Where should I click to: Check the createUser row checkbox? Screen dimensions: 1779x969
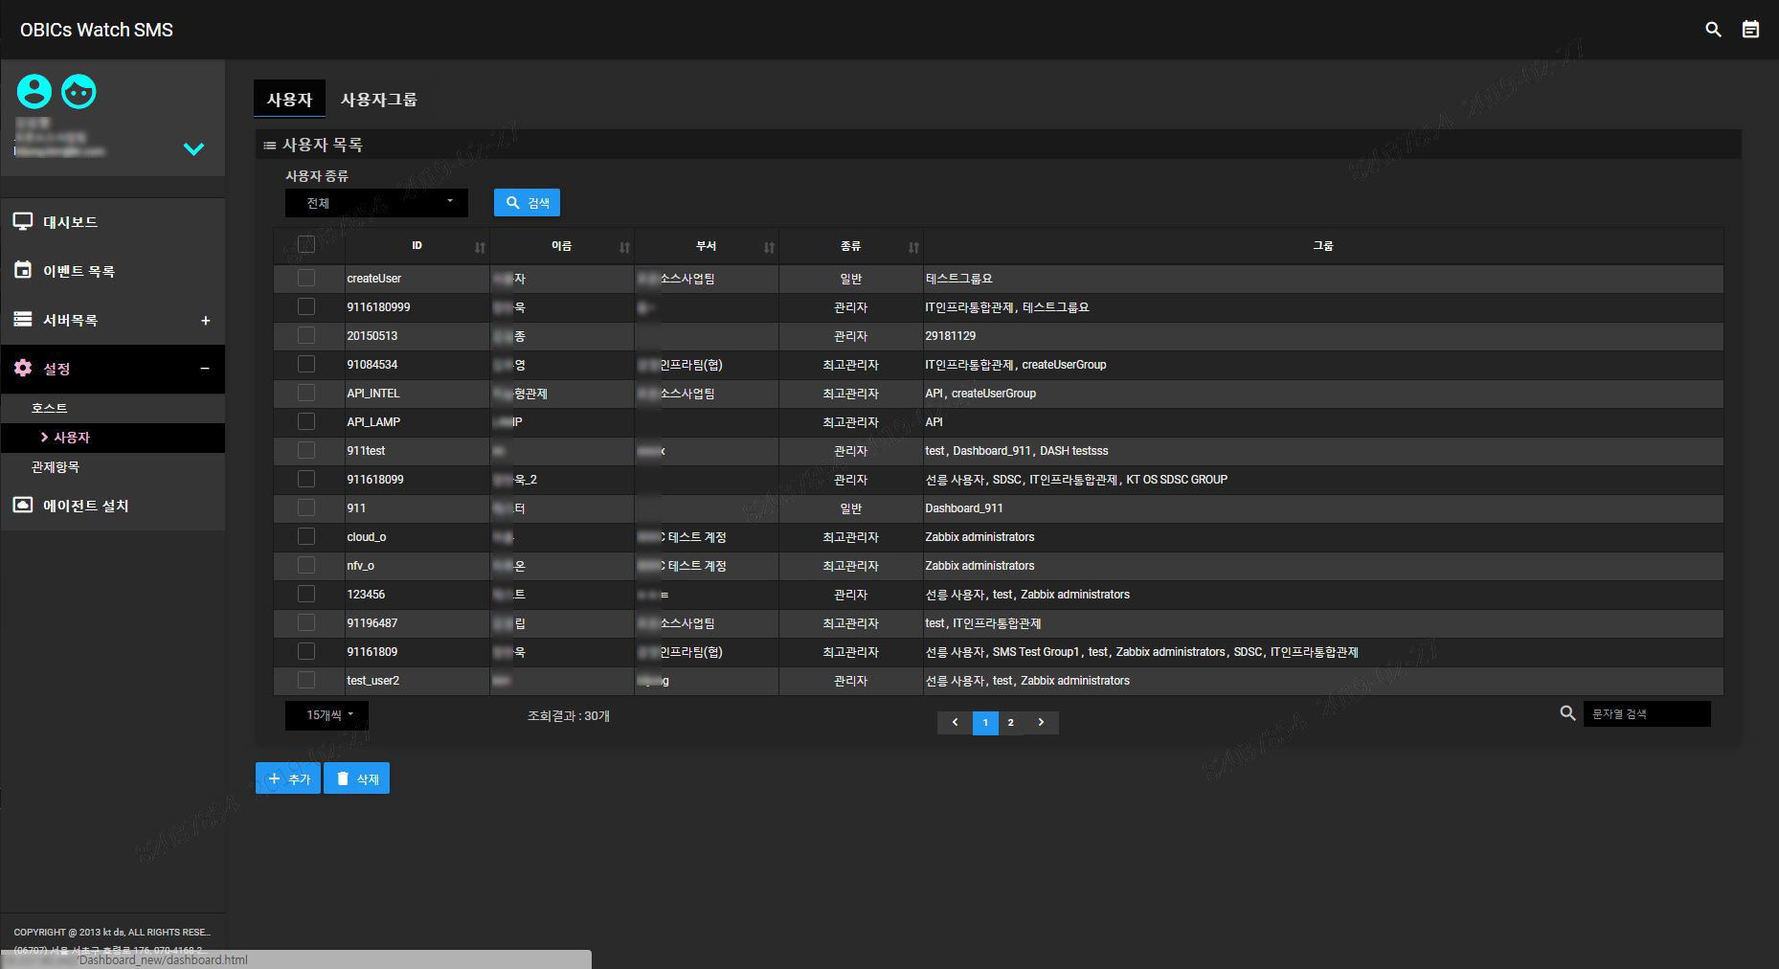(x=306, y=278)
